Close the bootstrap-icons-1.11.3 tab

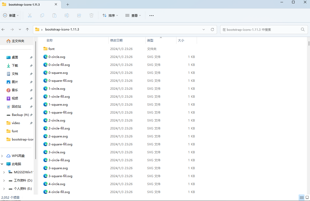[x=56, y=5]
